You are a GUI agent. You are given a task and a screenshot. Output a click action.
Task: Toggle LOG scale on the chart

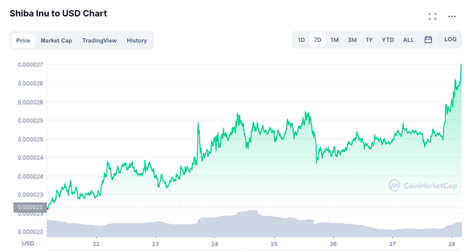pyautogui.click(x=450, y=40)
